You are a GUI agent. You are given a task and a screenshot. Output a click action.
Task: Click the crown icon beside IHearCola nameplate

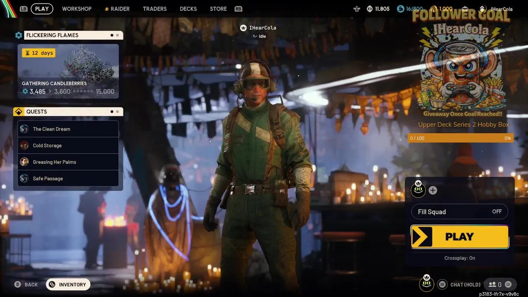click(x=243, y=28)
